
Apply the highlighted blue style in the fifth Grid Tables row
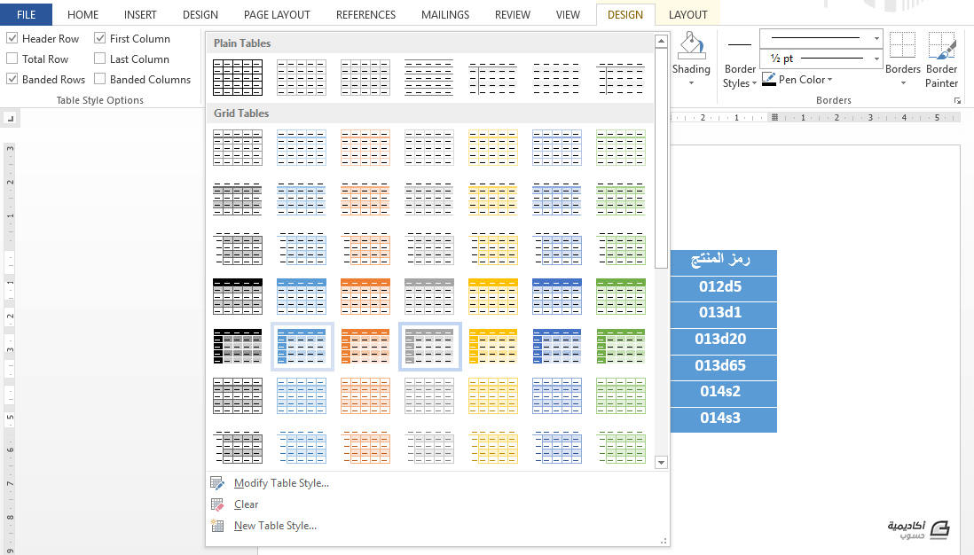(302, 347)
